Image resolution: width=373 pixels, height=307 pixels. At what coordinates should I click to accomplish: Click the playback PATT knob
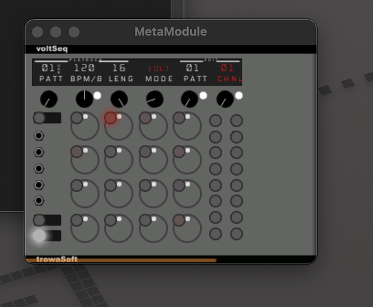point(48,99)
